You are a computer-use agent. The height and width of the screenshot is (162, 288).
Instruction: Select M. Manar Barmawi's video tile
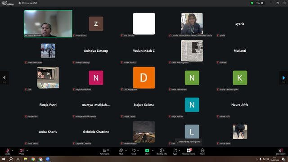point(48,24)
